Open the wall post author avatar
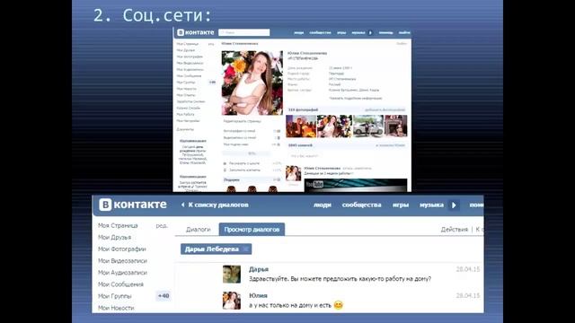575x323 pixels. click(x=294, y=173)
